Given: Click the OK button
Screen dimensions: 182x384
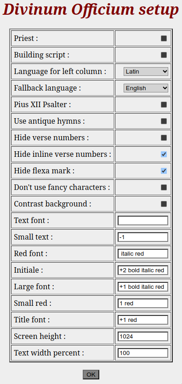Looking at the screenshot, I should point(91,374).
